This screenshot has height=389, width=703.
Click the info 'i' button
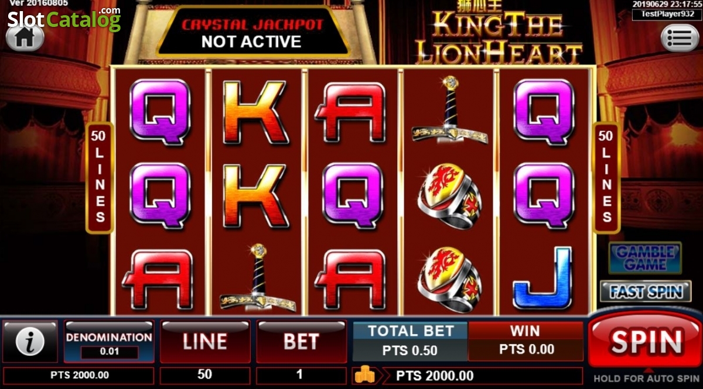coord(30,342)
